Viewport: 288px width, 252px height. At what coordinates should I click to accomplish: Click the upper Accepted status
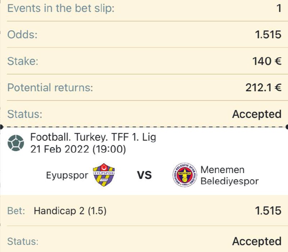(x=257, y=114)
